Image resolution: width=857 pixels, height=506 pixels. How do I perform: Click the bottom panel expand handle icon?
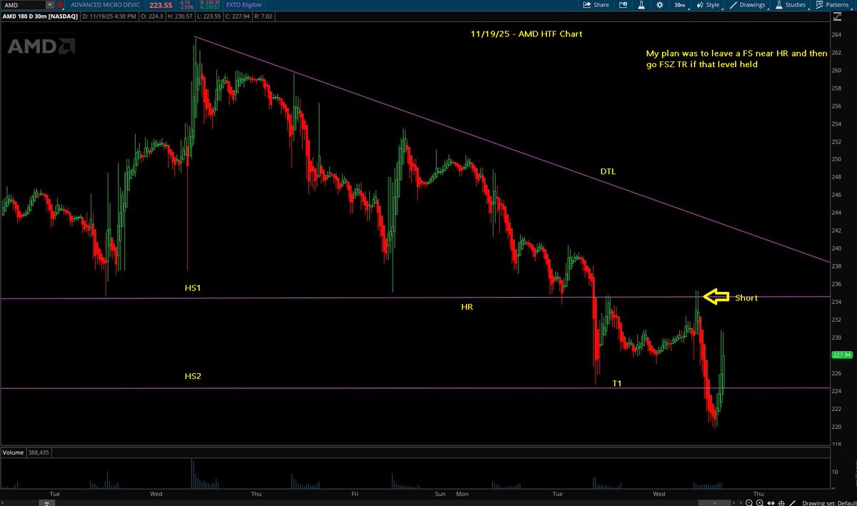(x=47, y=502)
